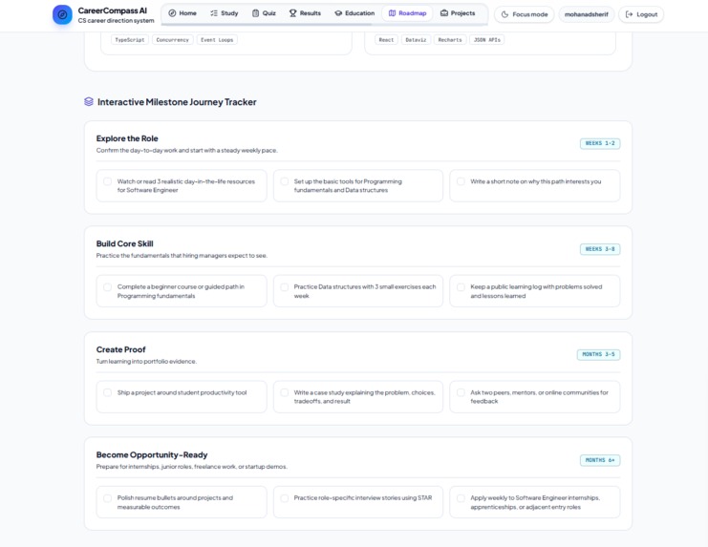Click the React tag

[386, 40]
